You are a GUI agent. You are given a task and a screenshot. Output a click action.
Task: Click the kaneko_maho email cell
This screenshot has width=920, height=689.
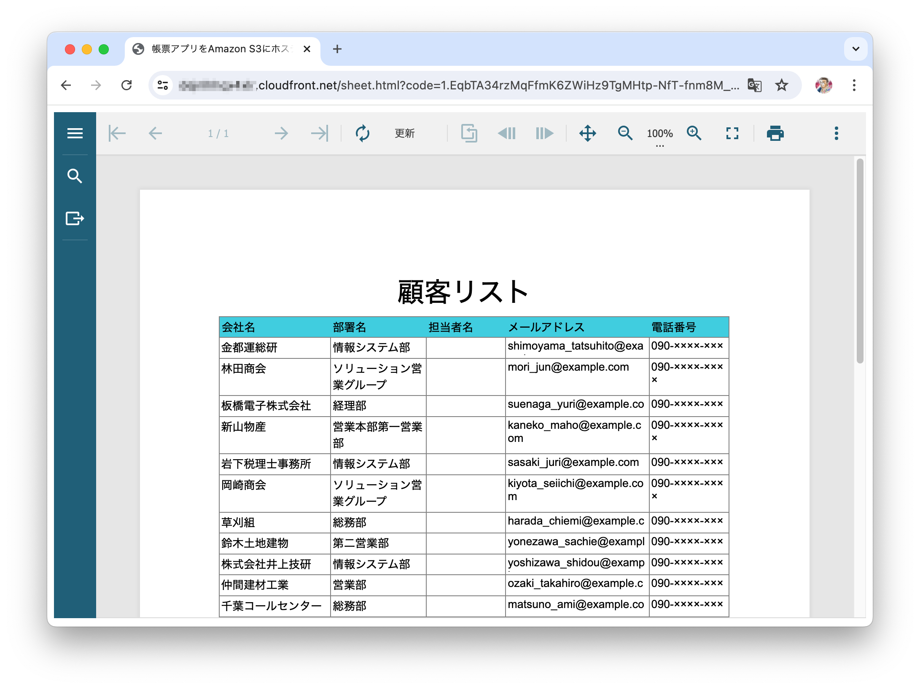pyautogui.click(x=577, y=435)
